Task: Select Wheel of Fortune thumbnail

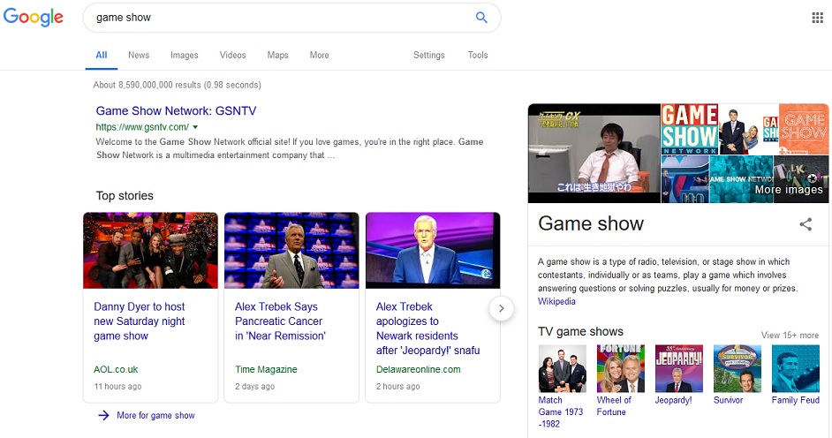Action: click(x=621, y=368)
